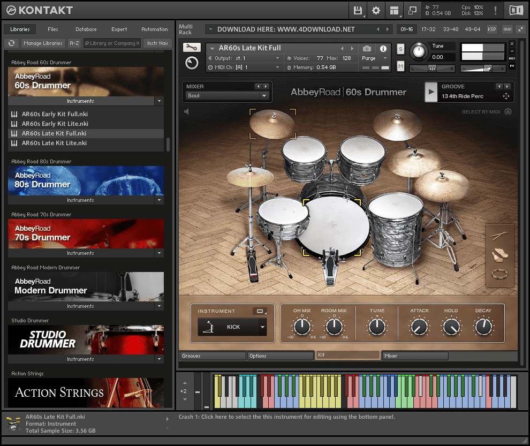Viewport: 530px width, 446px height.
Task: Click the camera snapshot icon
Action: click(x=367, y=48)
